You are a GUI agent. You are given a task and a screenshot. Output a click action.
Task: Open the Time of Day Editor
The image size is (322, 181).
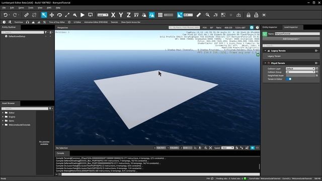57,22
